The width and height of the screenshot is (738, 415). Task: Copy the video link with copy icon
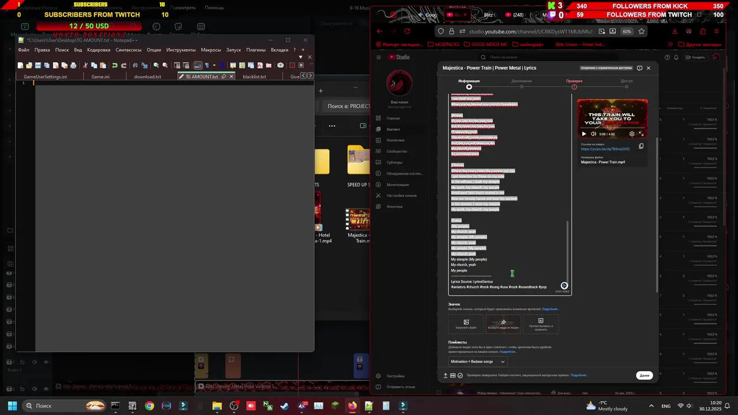[x=641, y=146]
